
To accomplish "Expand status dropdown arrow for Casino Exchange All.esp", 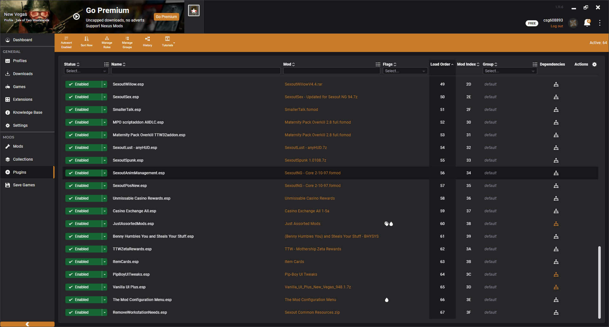I will (x=105, y=211).
